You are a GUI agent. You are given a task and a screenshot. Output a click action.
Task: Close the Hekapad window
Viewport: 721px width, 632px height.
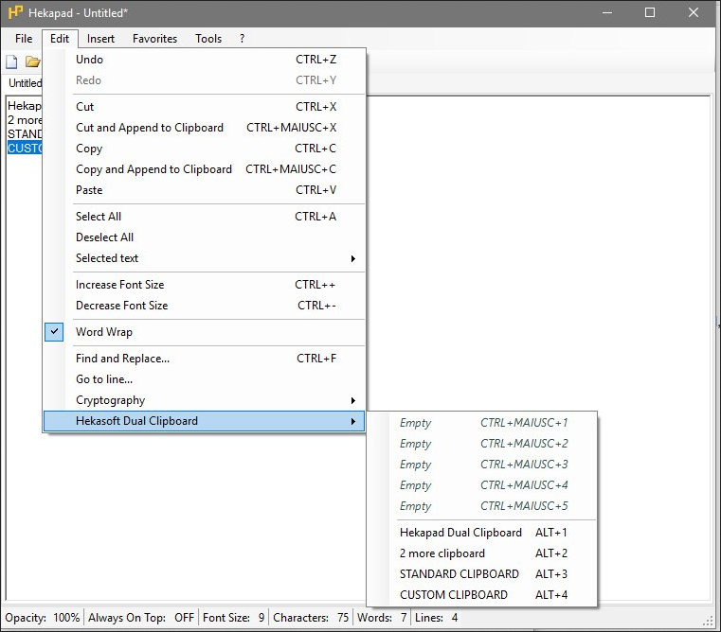coord(694,12)
